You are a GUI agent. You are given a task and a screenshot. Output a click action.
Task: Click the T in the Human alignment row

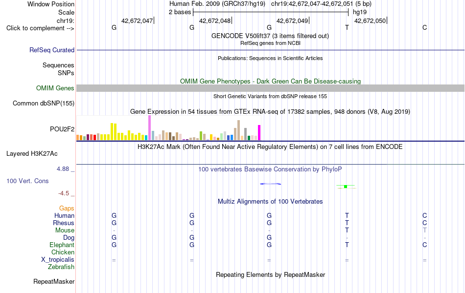coord(347,215)
